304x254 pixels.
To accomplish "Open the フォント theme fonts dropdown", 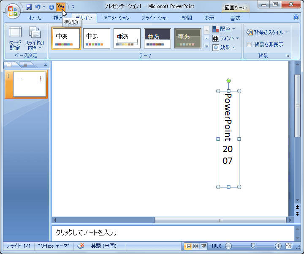I will (x=225, y=38).
